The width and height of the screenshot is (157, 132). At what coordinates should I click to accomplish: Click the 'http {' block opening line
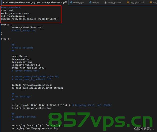tap(5, 39)
